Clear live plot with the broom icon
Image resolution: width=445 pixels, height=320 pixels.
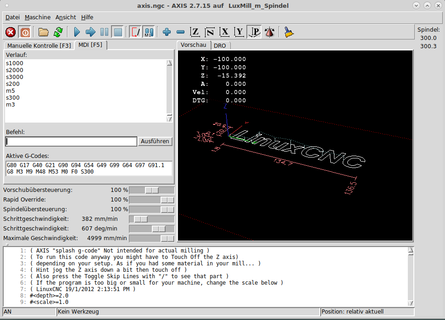click(x=289, y=32)
